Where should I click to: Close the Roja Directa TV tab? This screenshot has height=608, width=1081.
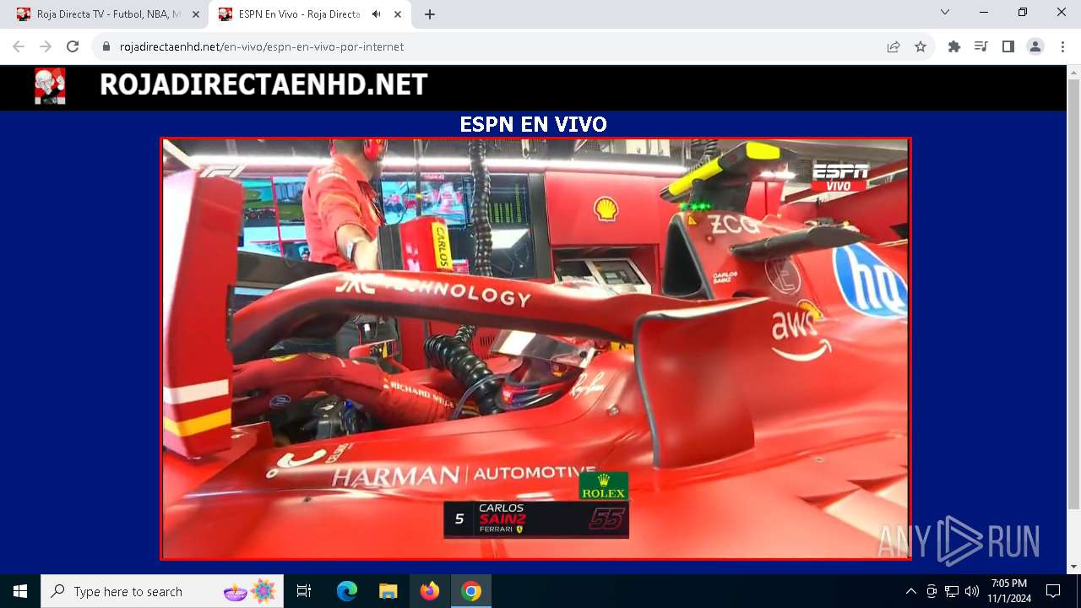[x=196, y=14]
